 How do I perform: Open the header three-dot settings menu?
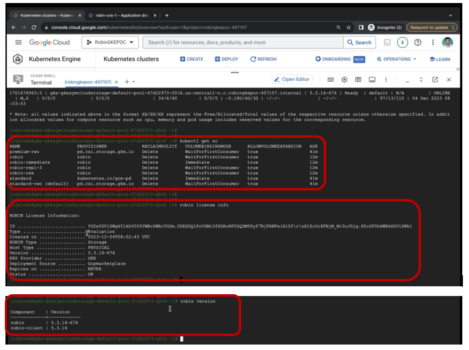click(x=433, y=42)
